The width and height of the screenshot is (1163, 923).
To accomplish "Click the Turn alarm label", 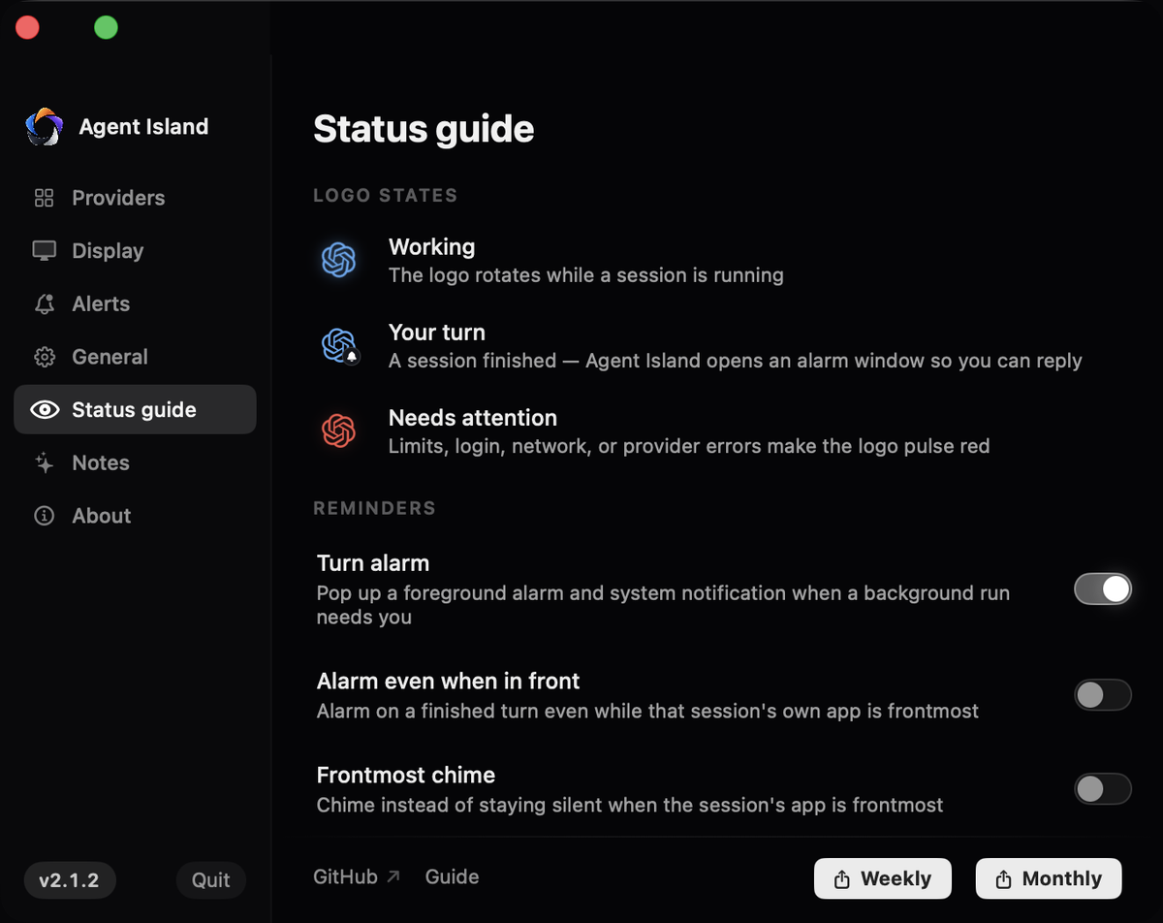I will pyautogui.click(x=373, y=563).
